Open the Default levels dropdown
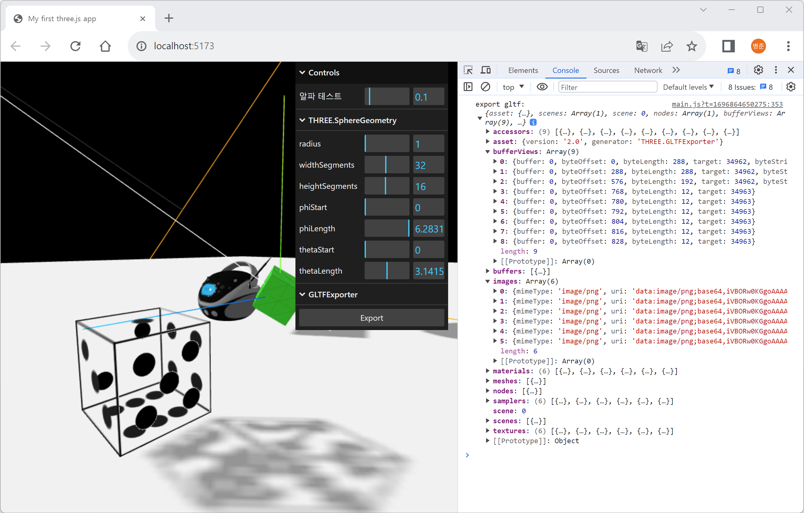 pyautogui.click(x=688, y=87)
